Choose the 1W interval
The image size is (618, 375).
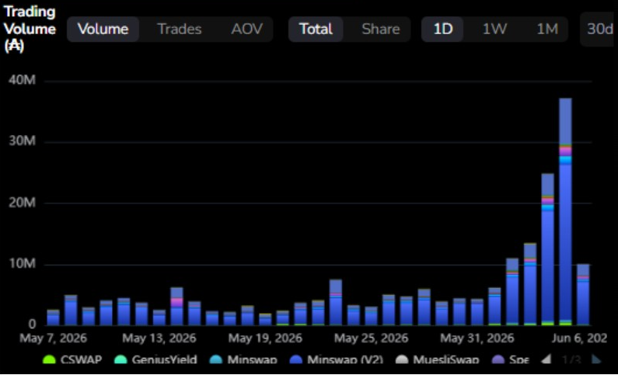click(494, 30)
